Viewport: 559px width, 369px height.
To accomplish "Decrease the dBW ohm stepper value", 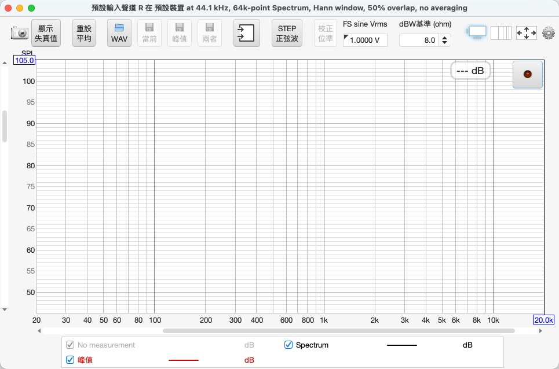I will click(444, 43).
